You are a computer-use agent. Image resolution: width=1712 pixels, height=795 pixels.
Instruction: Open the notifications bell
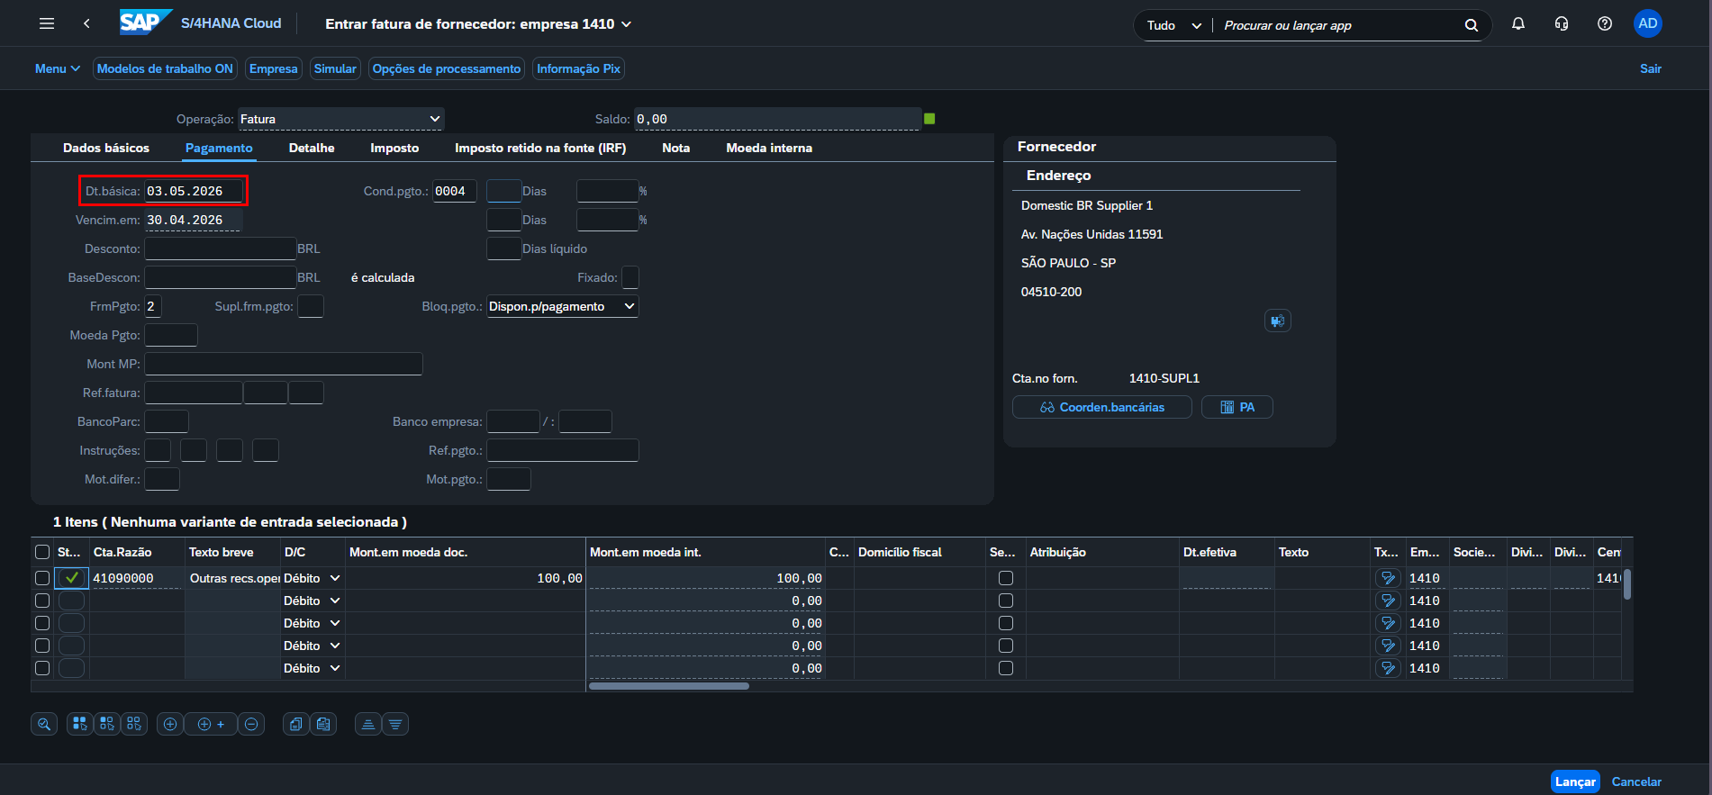[1518, 24]
